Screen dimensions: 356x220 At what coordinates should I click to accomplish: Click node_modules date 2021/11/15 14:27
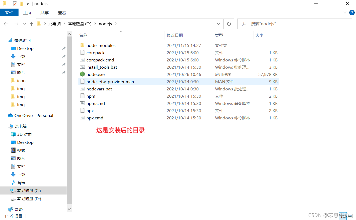(184, 45)
